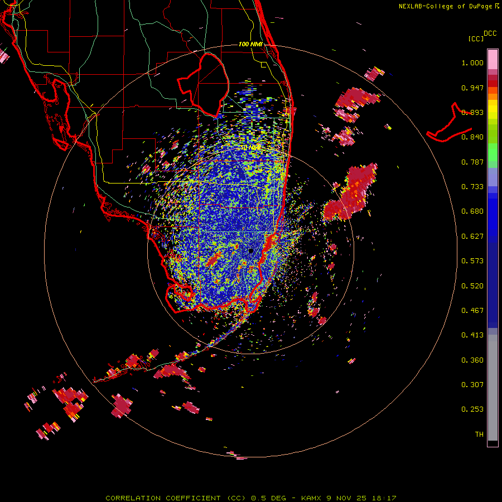Click the 0.307 scale value
This screenshot has height=502, width=502.
click(472, 384)
